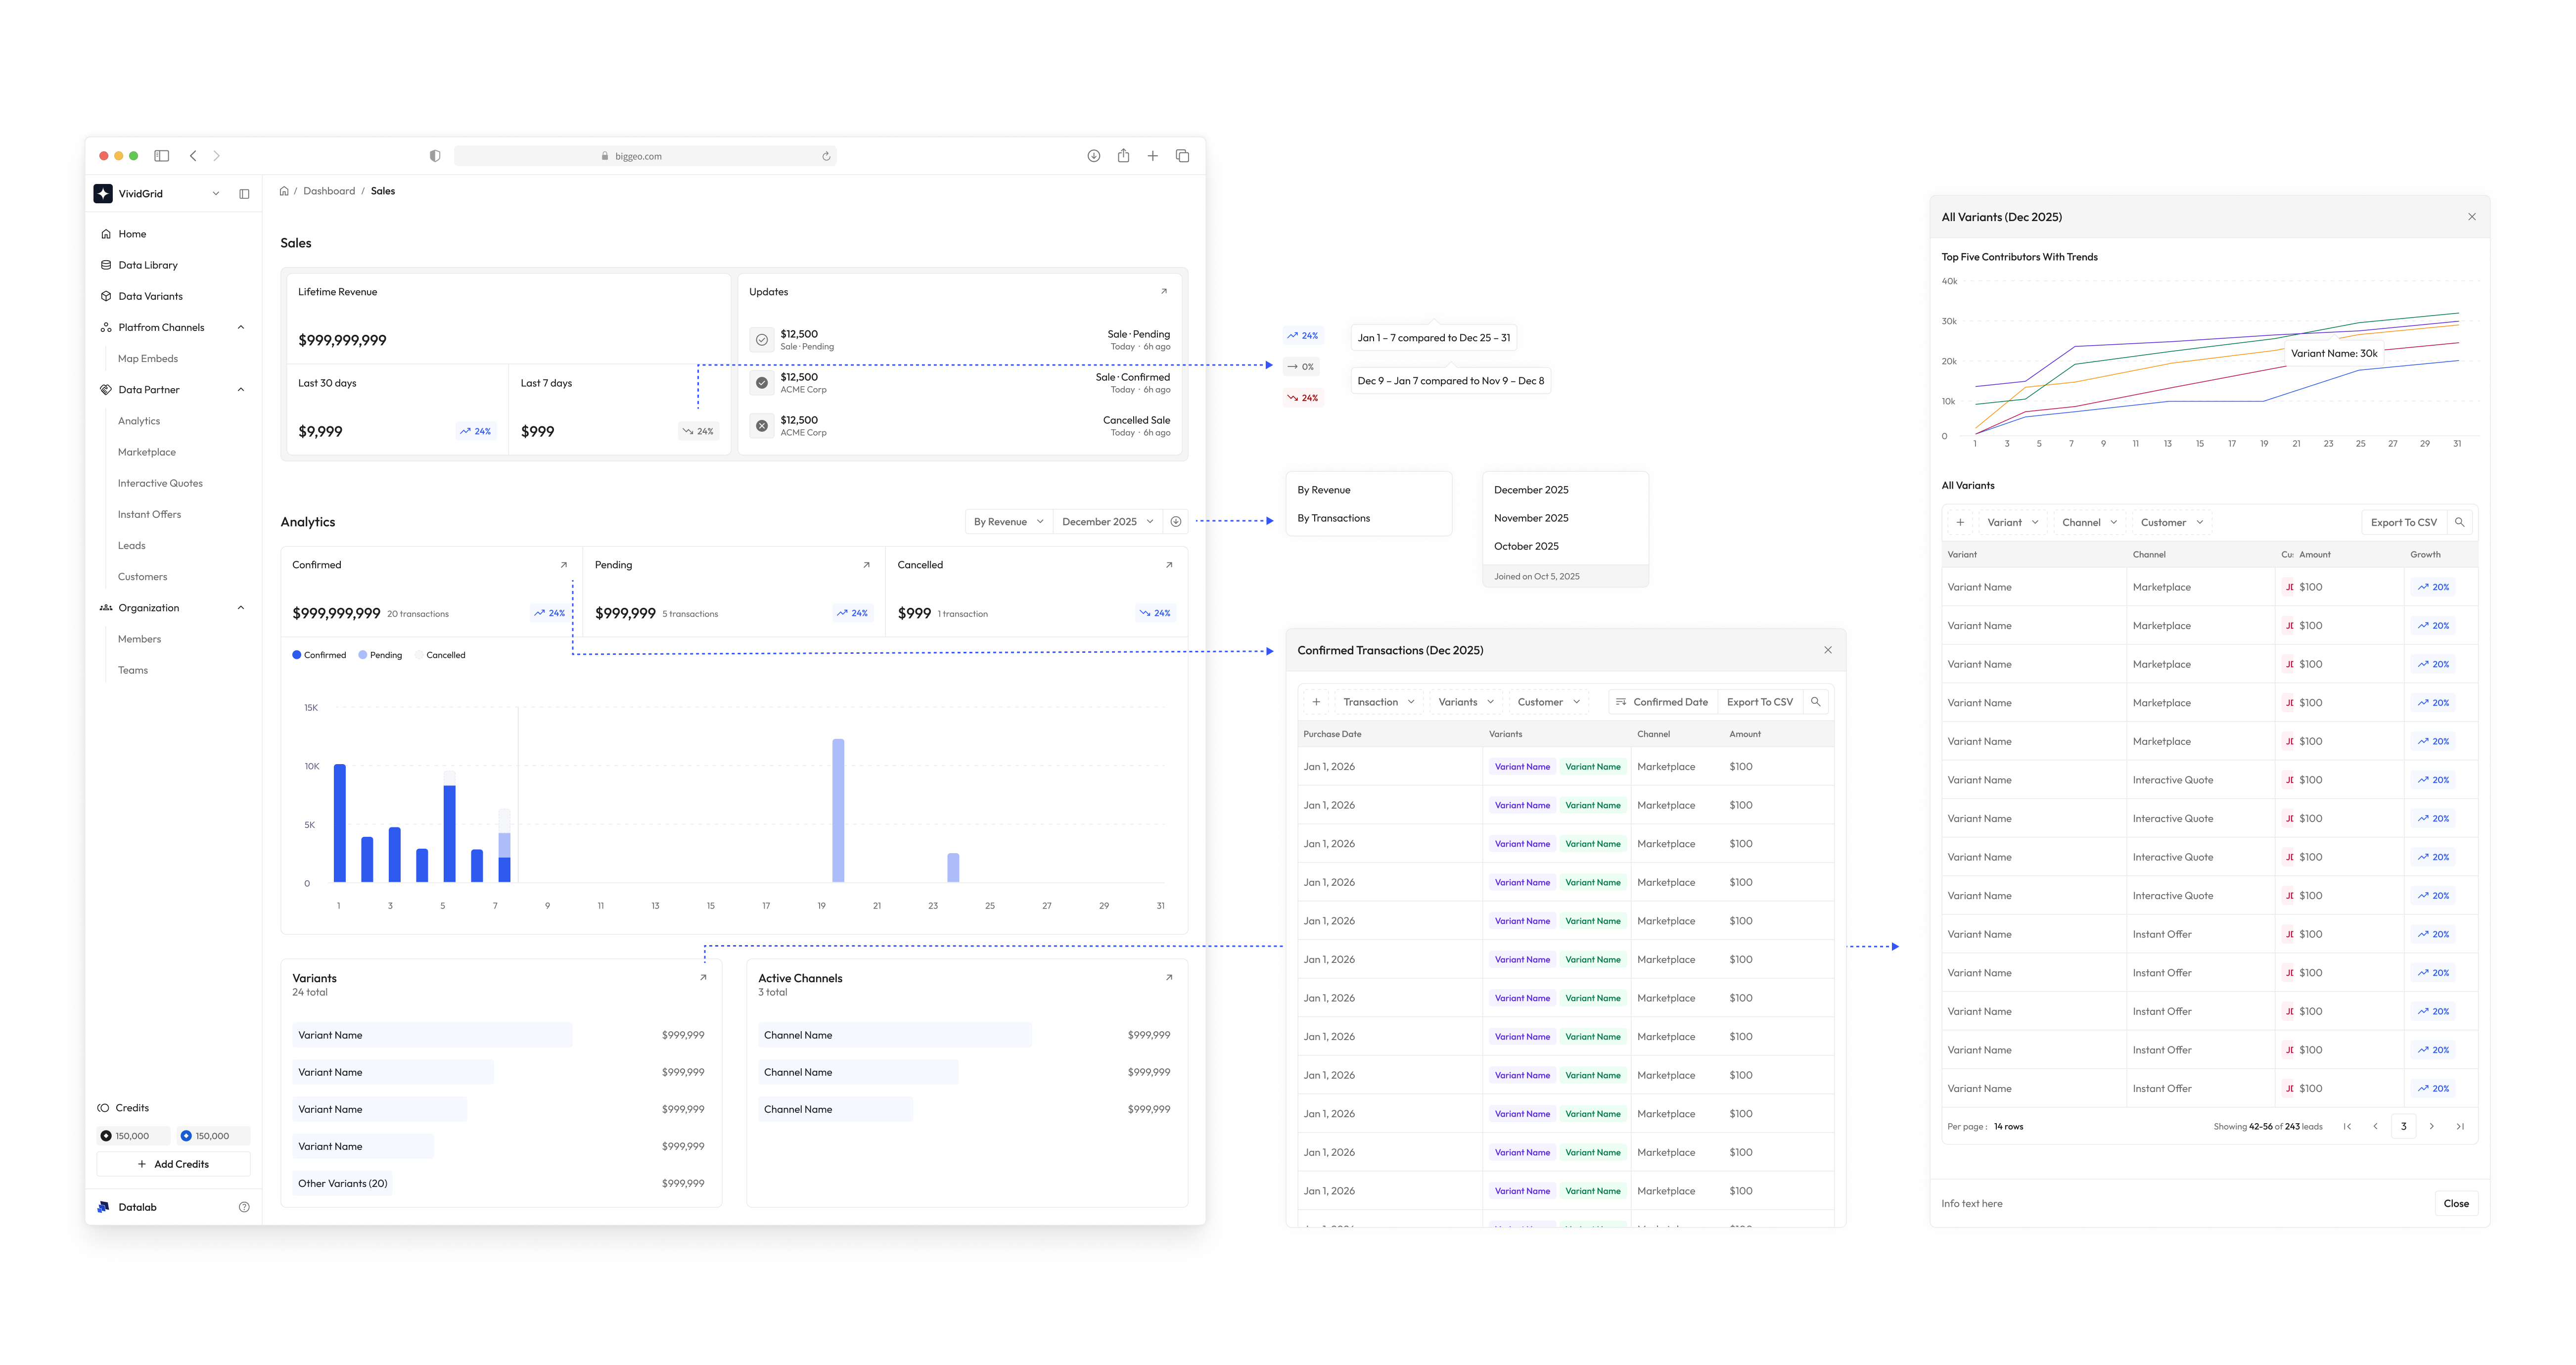Click the plus icon in All Variants toolbar

1960,522
